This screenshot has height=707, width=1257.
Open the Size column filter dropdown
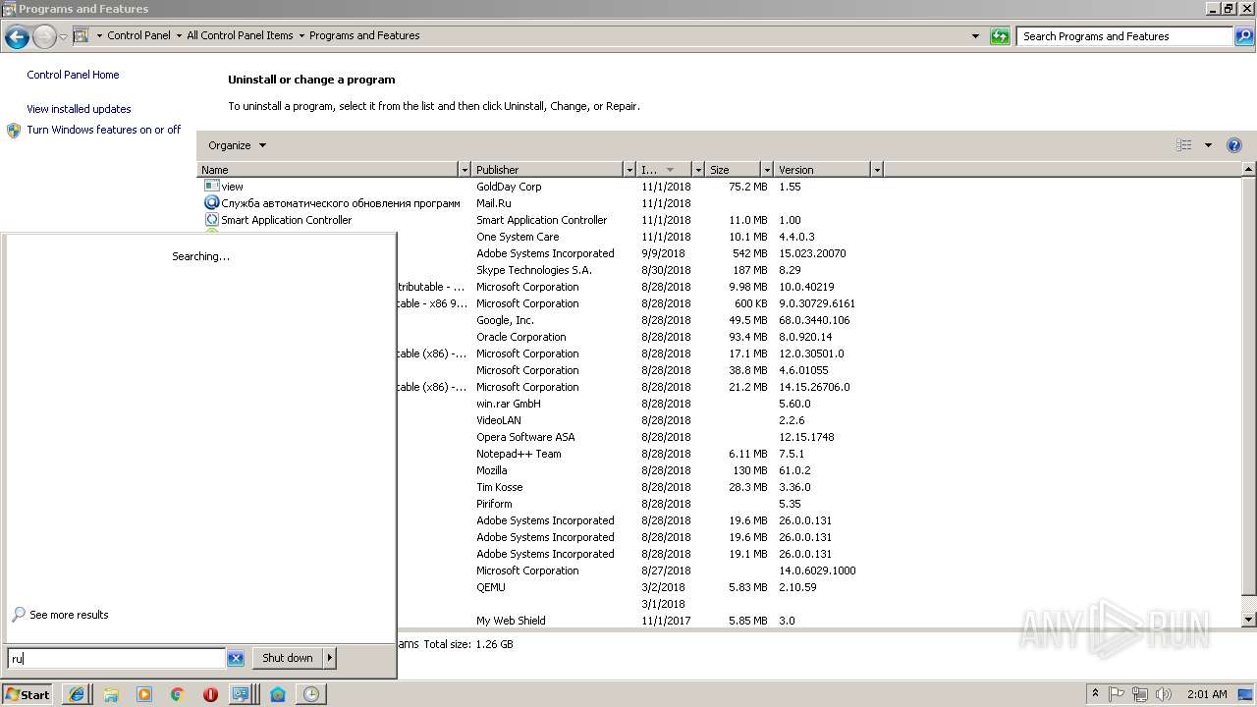pyautogui.click(x=766, y=170)
